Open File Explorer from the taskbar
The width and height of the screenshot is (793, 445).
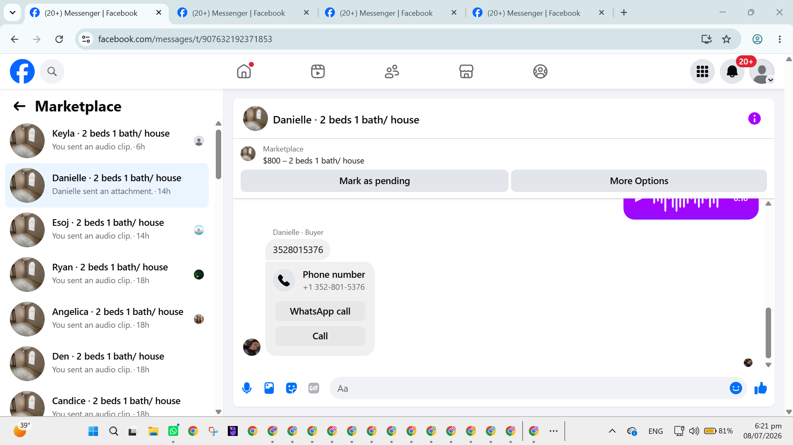pos(153,431)
